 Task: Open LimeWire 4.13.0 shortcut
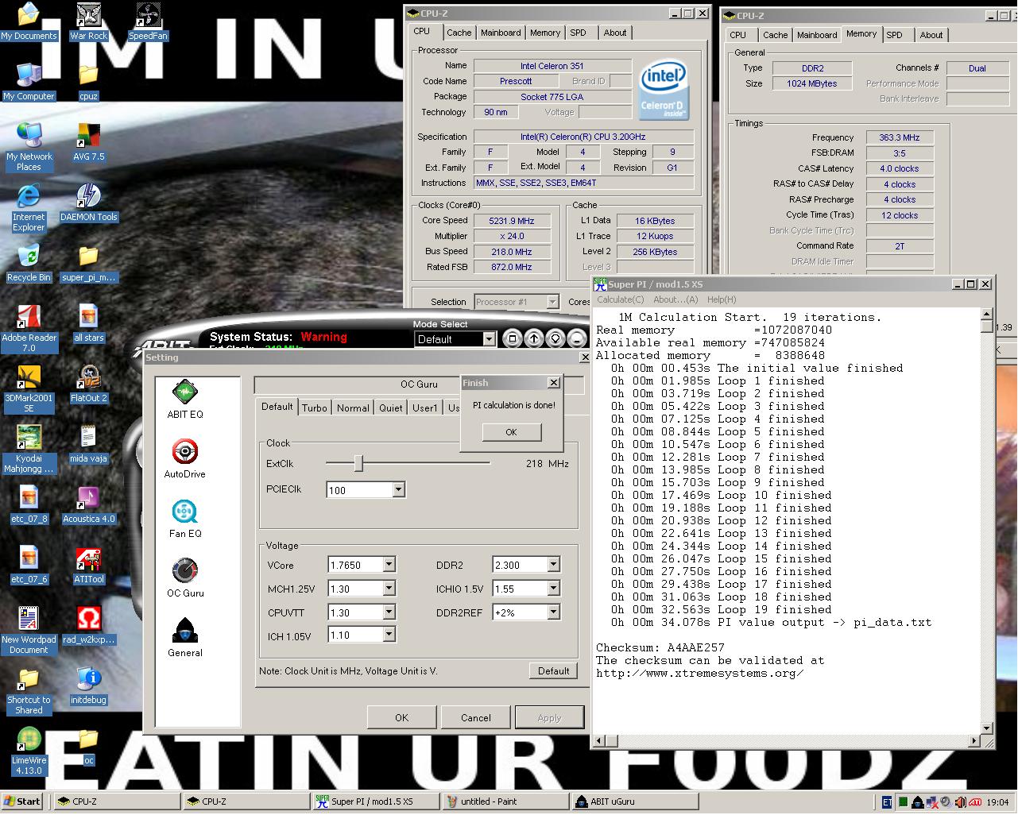(x=29, y=751)
